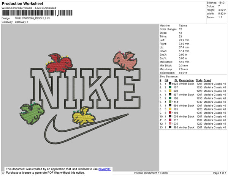Select the light green swatch beside 1144

point(170,102)
